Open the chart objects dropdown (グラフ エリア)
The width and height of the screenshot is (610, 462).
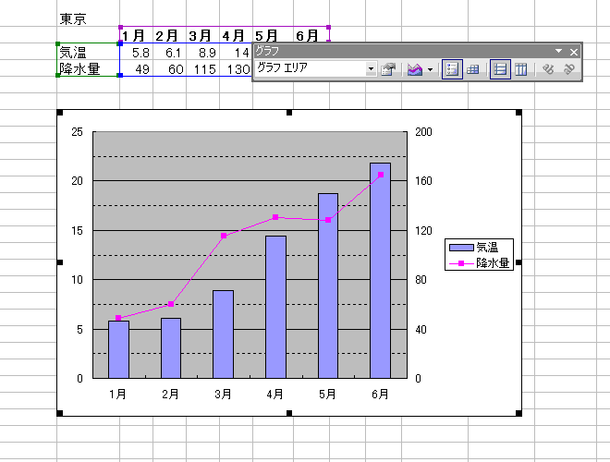click(372, 69)
